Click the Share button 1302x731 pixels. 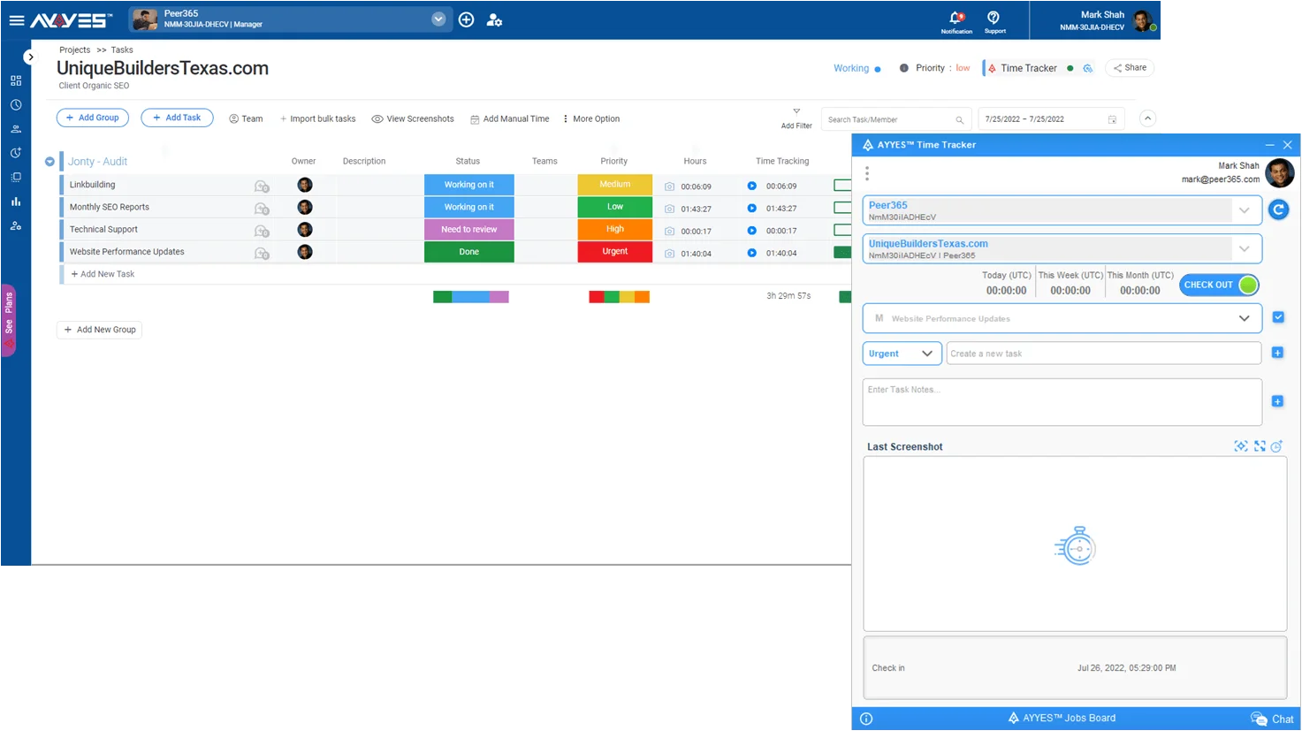(1130, 68)
